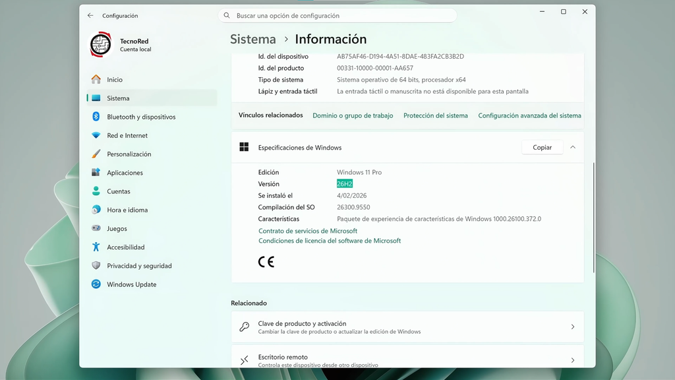Image resolution: width=675 pixels, height=380 pixels.
Task: Open the Windows Update label
Action: (x=131, y=284)
